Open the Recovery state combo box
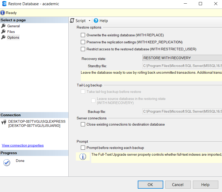Viewport: 222px width, 192px height. pos(182,58)
